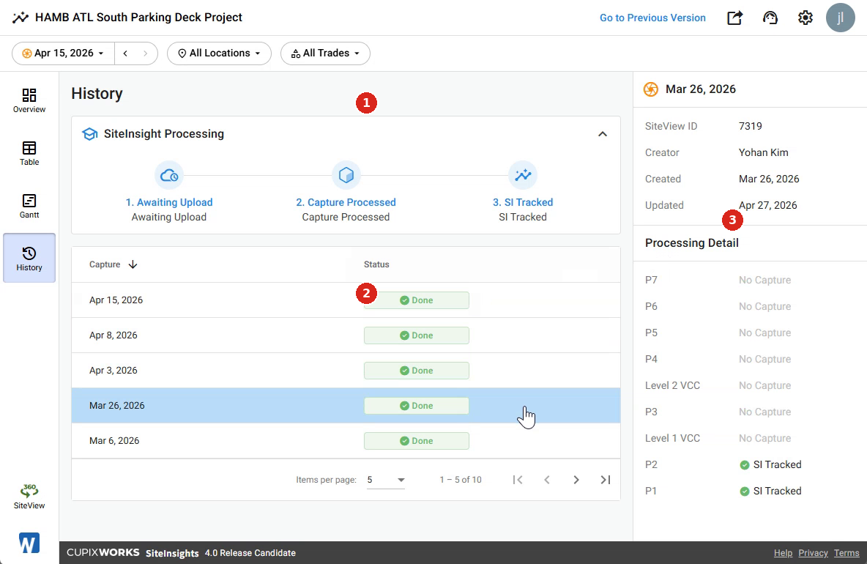Open the support headset icon
Viewport: 867px width, 564px height.
click(770, 18)
